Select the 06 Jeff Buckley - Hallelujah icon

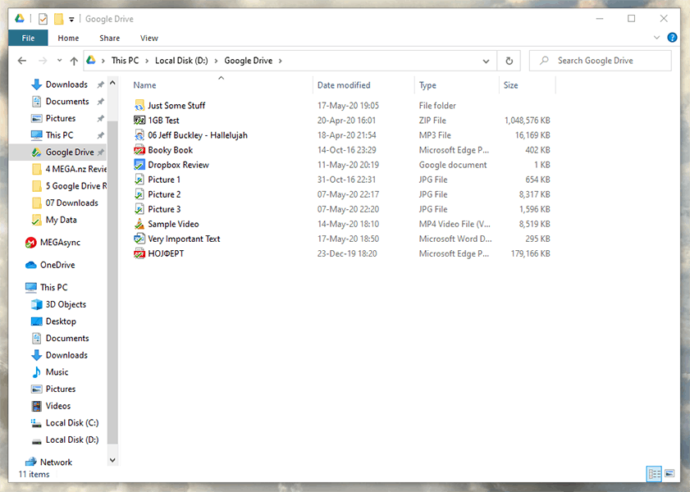point(139,135)
